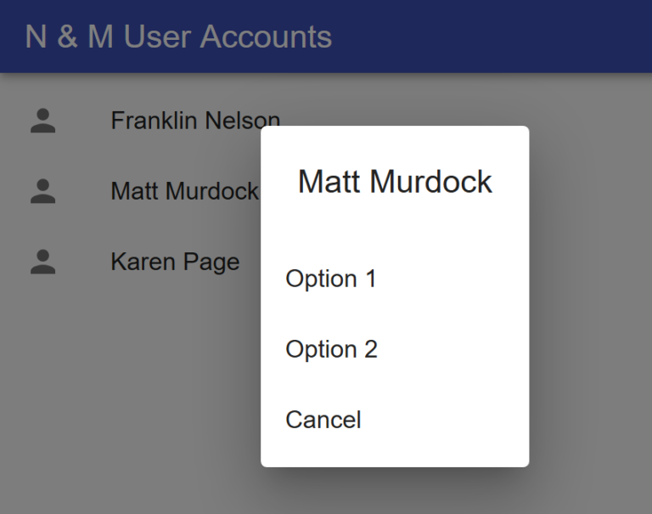Click the name Karen in the user list
This screenshot has height=514, width=652.
coord(143,262)
